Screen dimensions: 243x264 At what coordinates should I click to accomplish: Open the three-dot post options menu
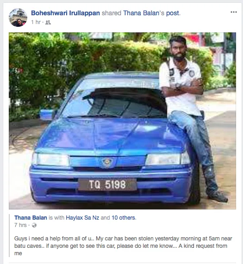click(x=234, y=12)
